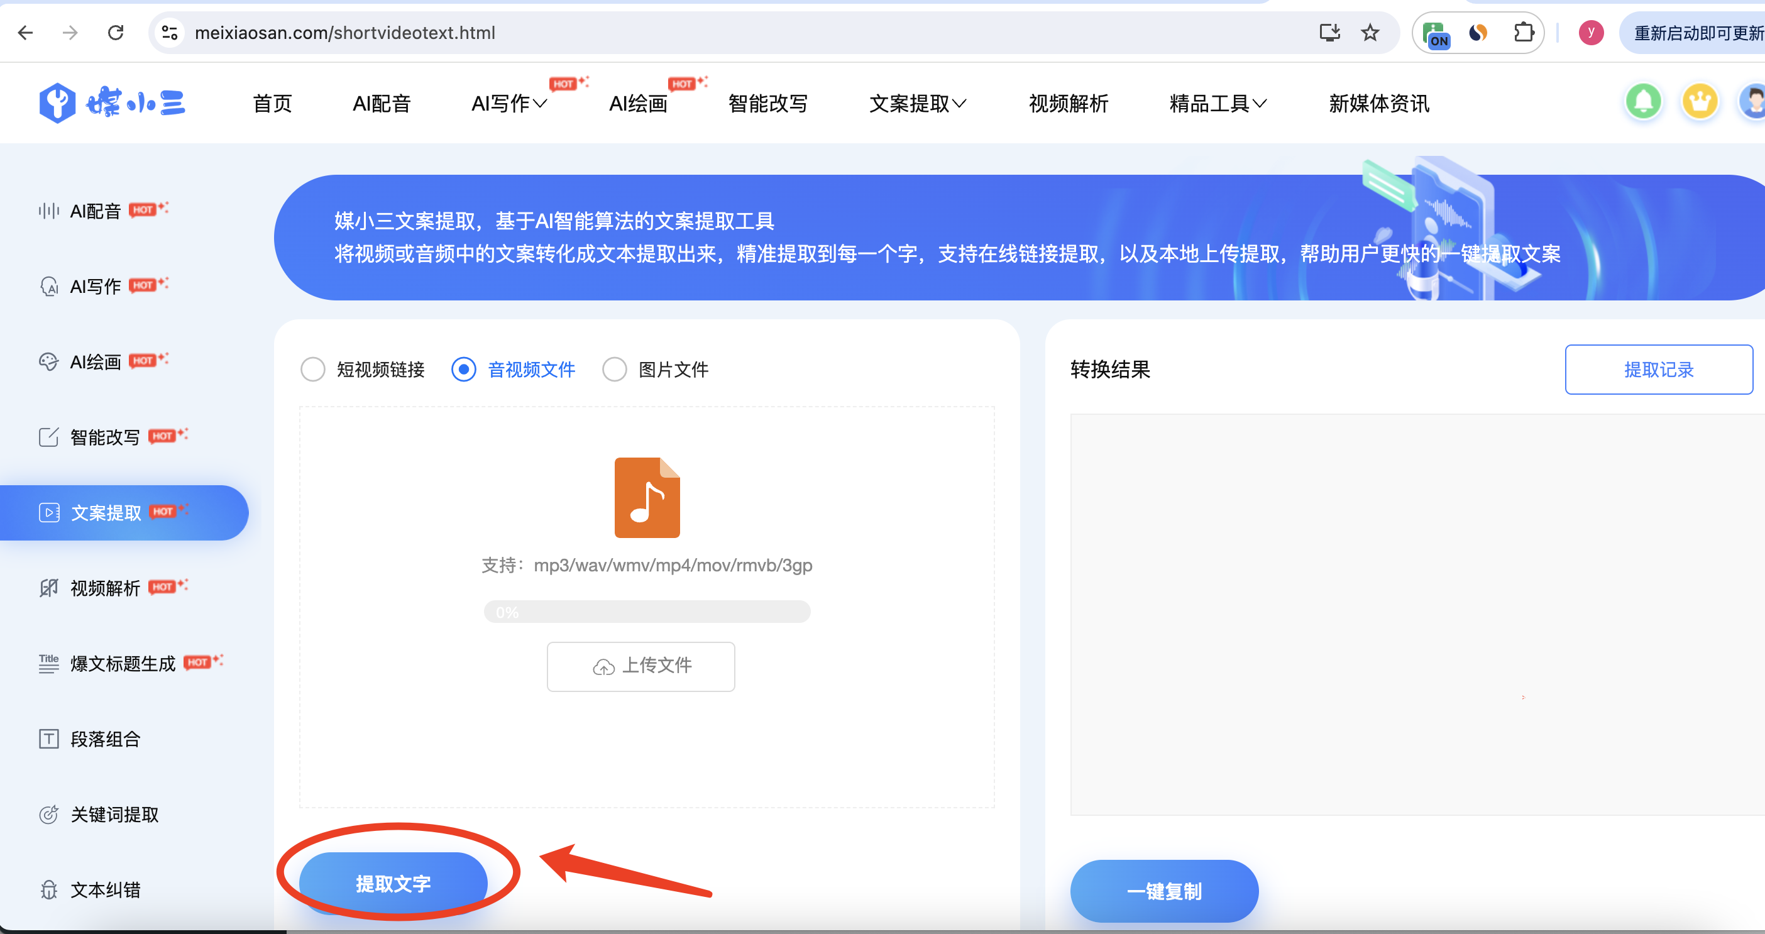Select the 音视频文件 radio option
1765x934 pixels.
(x=464, y=370)
